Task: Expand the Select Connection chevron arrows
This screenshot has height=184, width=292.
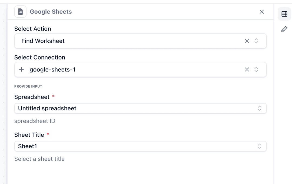Action: point(256,70)
